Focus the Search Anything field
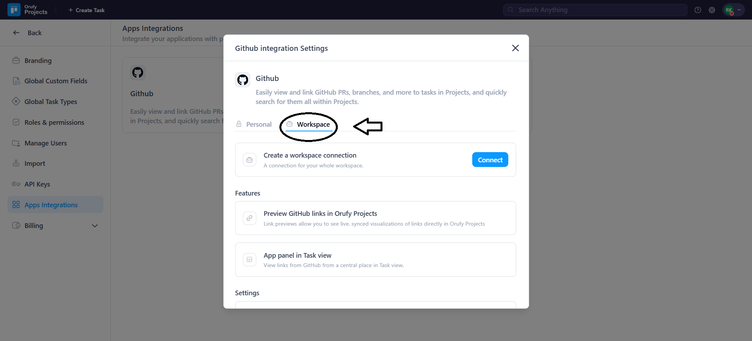This screenshot has height=341, width=752. tap(595, 10)
